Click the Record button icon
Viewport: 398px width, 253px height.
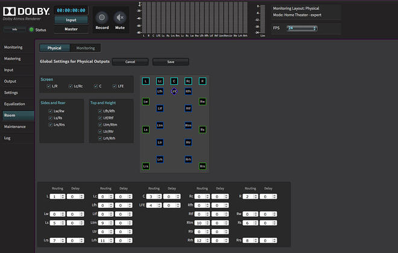click(102, 17)
